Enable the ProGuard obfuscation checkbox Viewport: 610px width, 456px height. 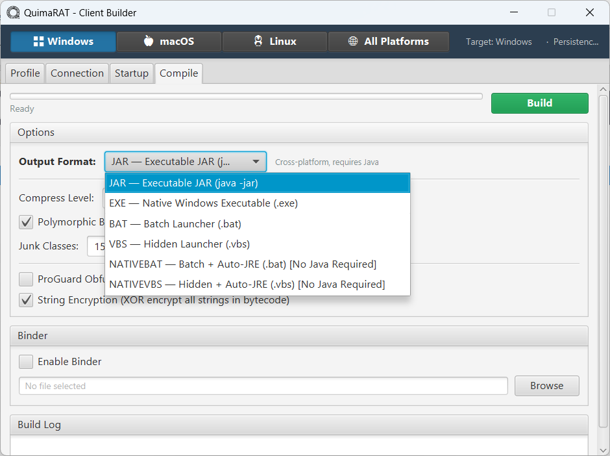[x=26, y=279]
